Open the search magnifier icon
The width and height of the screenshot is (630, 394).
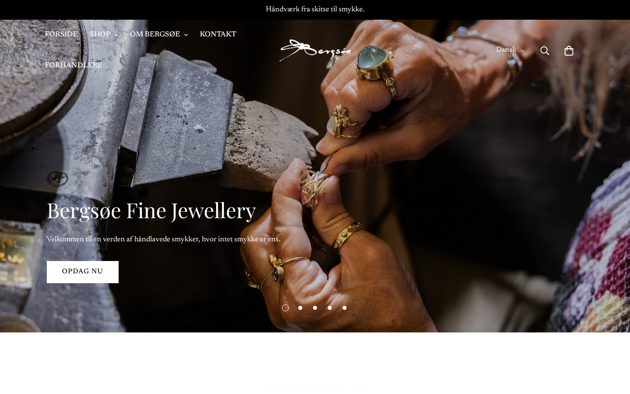[545, 51]
